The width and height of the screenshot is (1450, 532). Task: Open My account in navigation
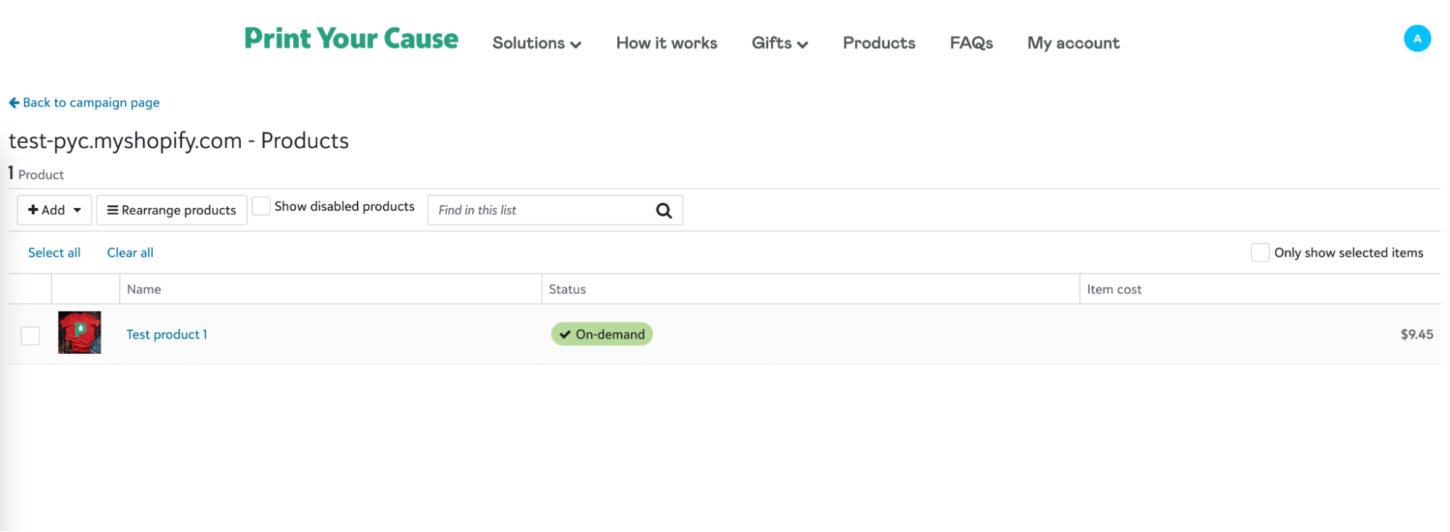pos(1074,43)
